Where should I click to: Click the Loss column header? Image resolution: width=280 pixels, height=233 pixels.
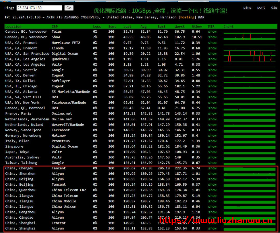(x=97, y=26)
